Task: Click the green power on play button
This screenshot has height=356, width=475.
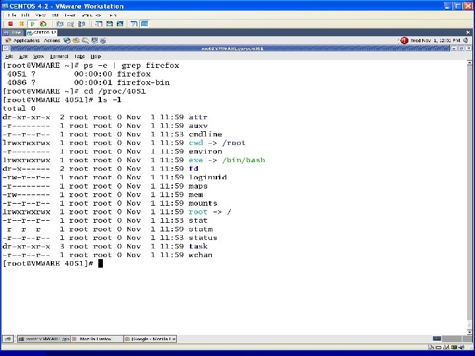Action: tap(32, 24)
